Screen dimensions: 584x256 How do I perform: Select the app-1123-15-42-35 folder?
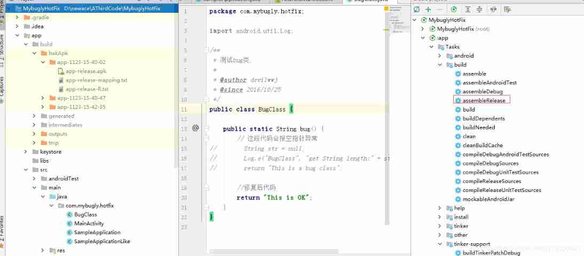[x=81, y=107]
